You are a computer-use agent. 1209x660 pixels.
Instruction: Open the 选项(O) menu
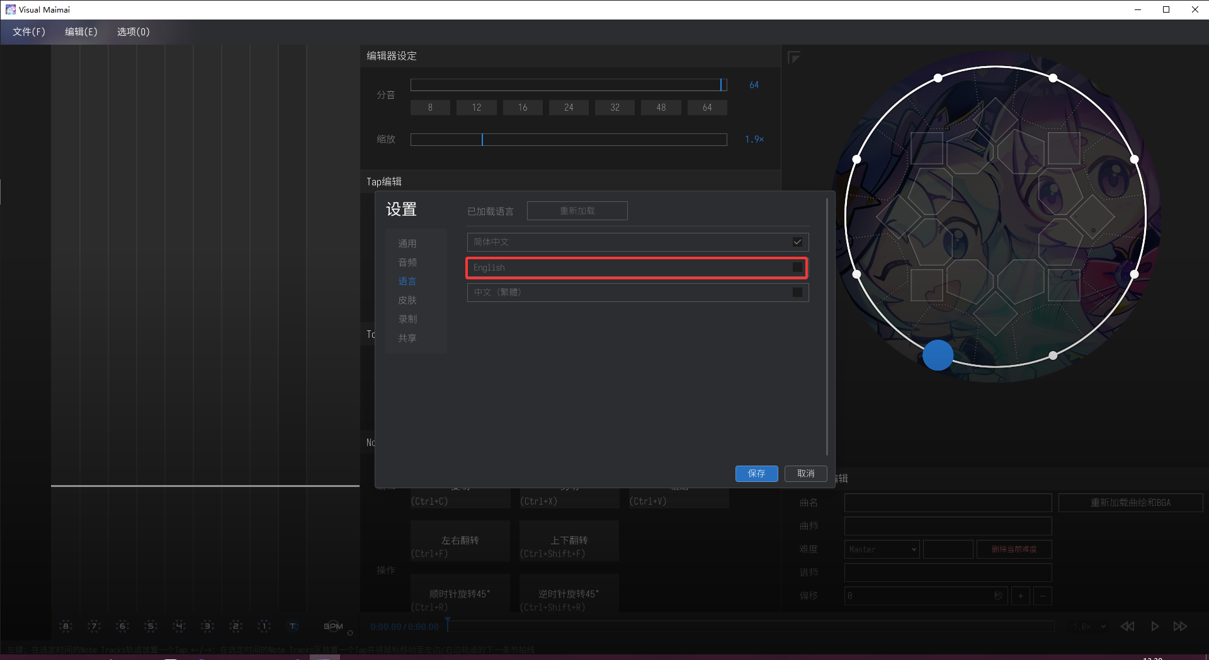133,31
